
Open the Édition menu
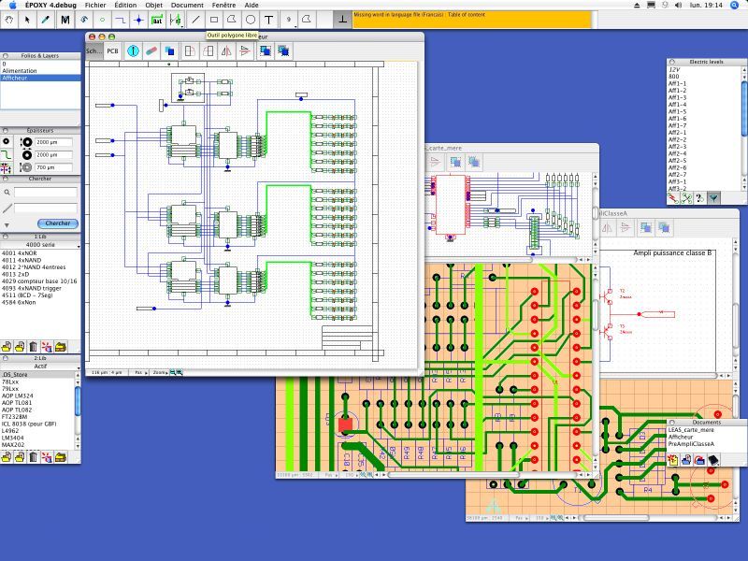[125, 6]
